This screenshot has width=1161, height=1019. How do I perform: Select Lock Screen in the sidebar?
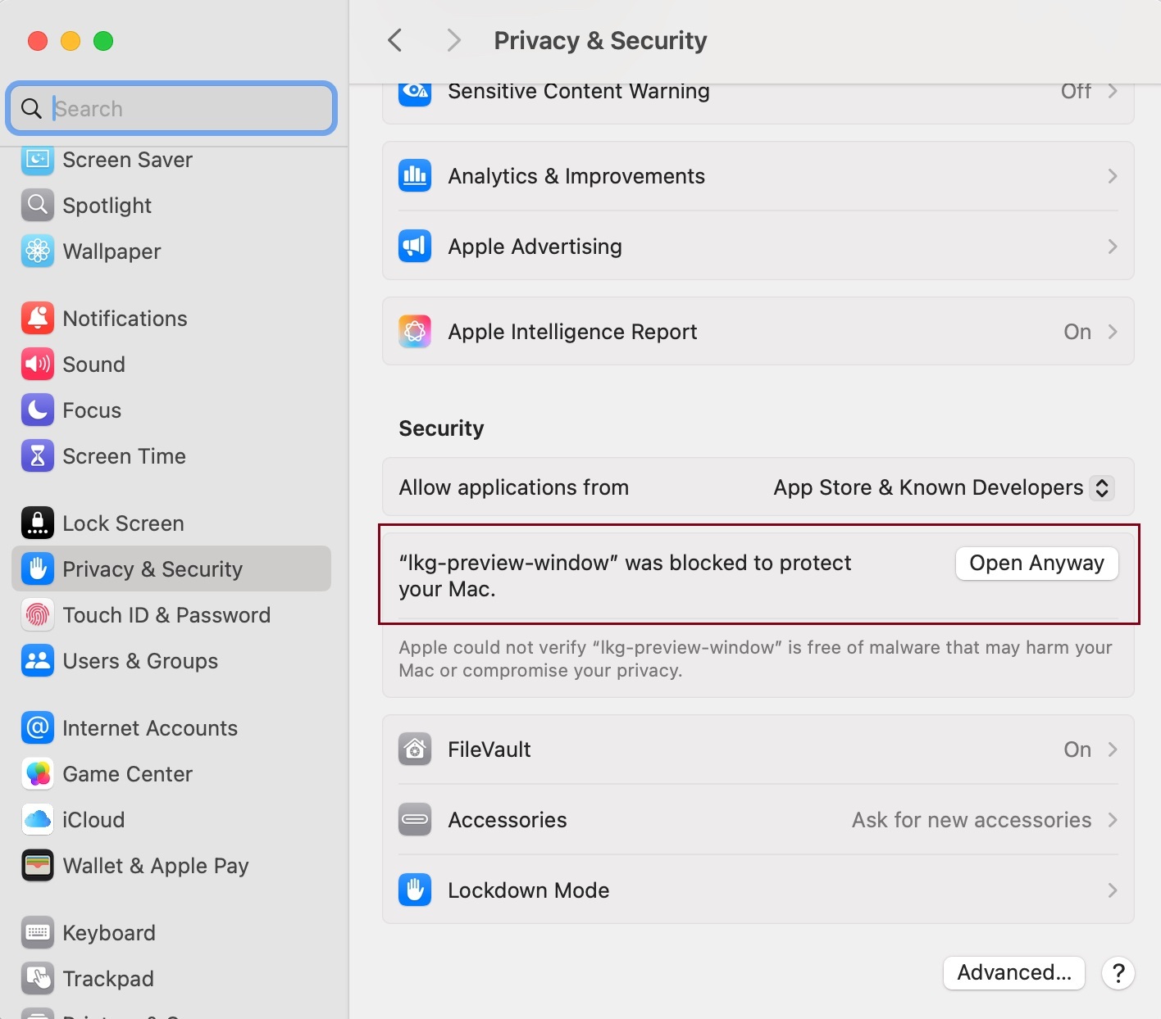click(x=123, y=523)
